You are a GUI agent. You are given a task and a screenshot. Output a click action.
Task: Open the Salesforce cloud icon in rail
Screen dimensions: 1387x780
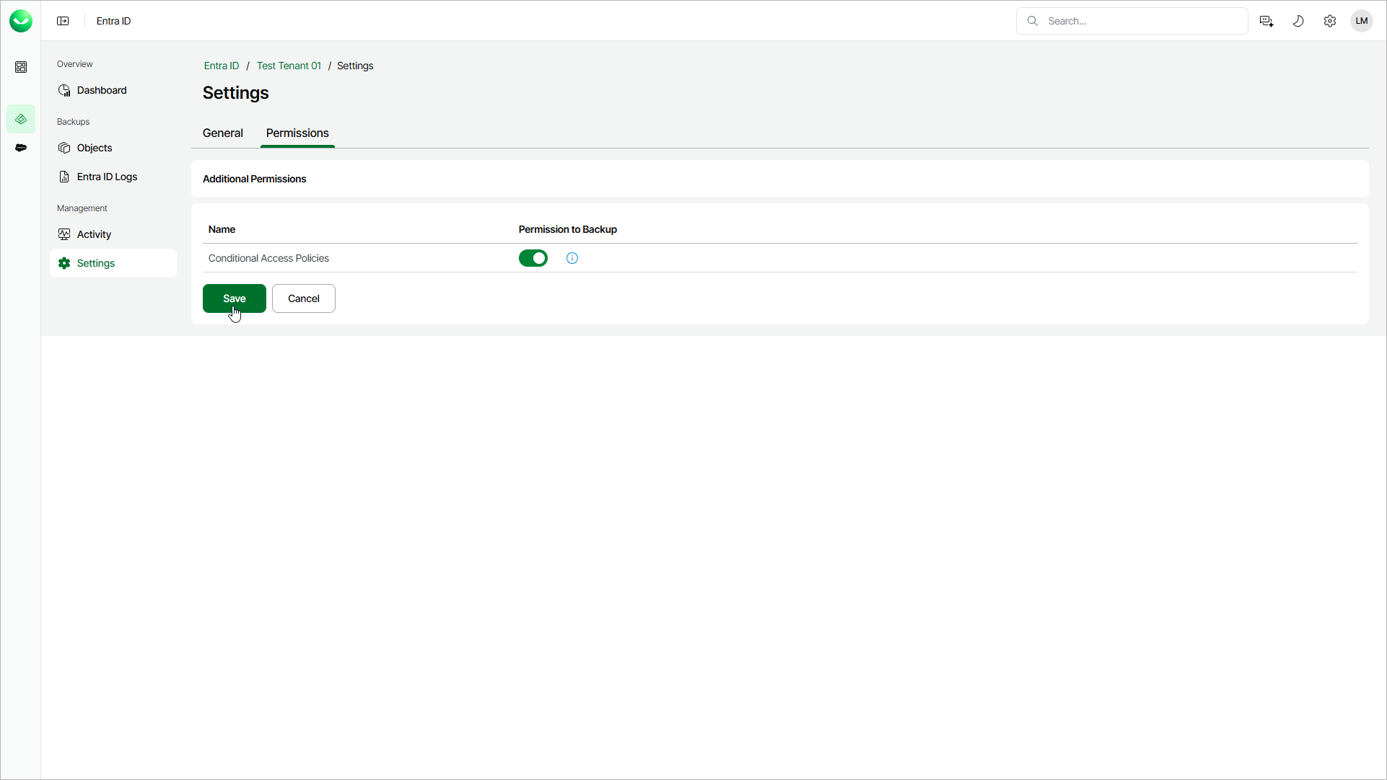21,148
